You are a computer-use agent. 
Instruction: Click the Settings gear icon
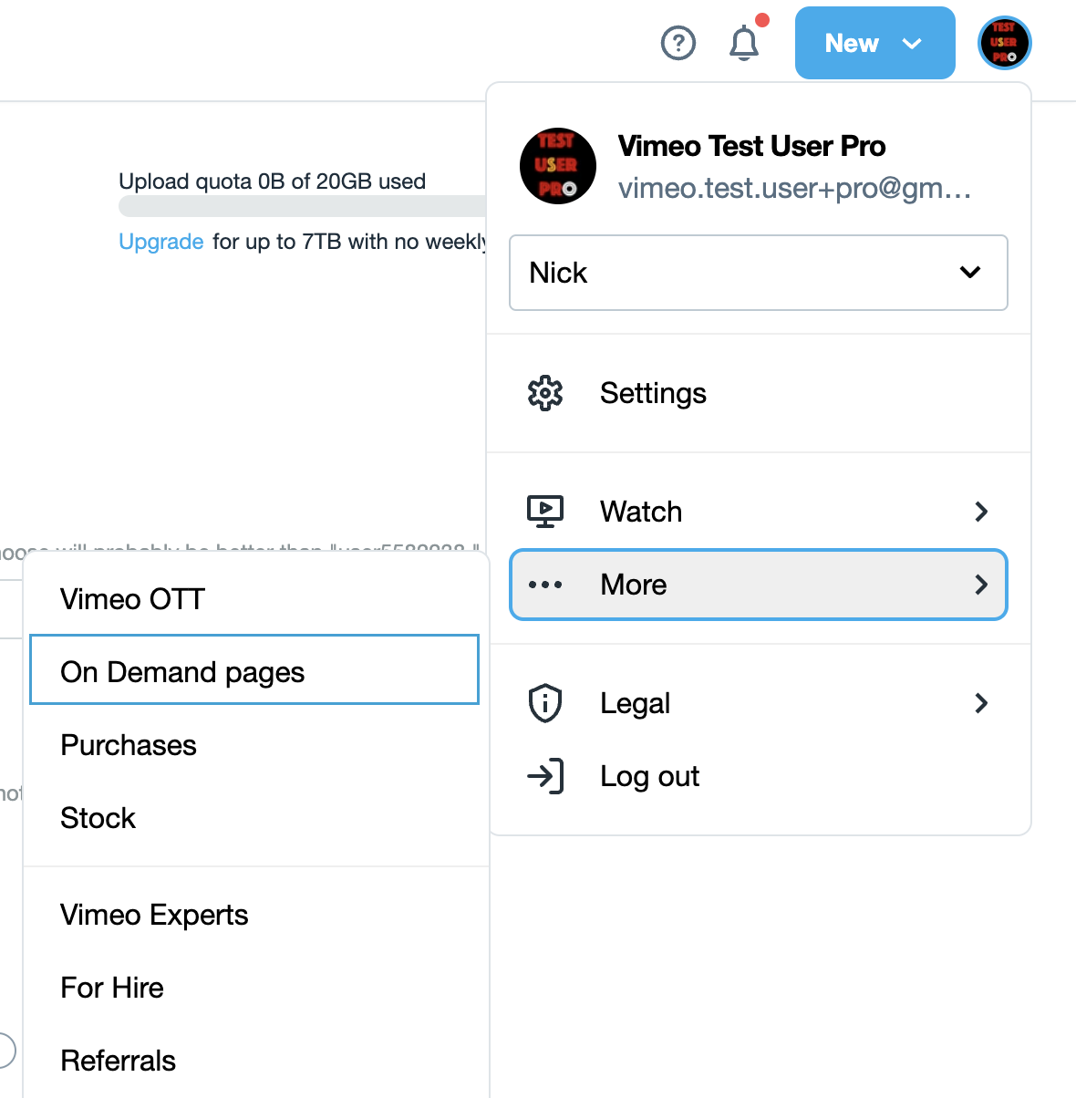pos(545,393)
